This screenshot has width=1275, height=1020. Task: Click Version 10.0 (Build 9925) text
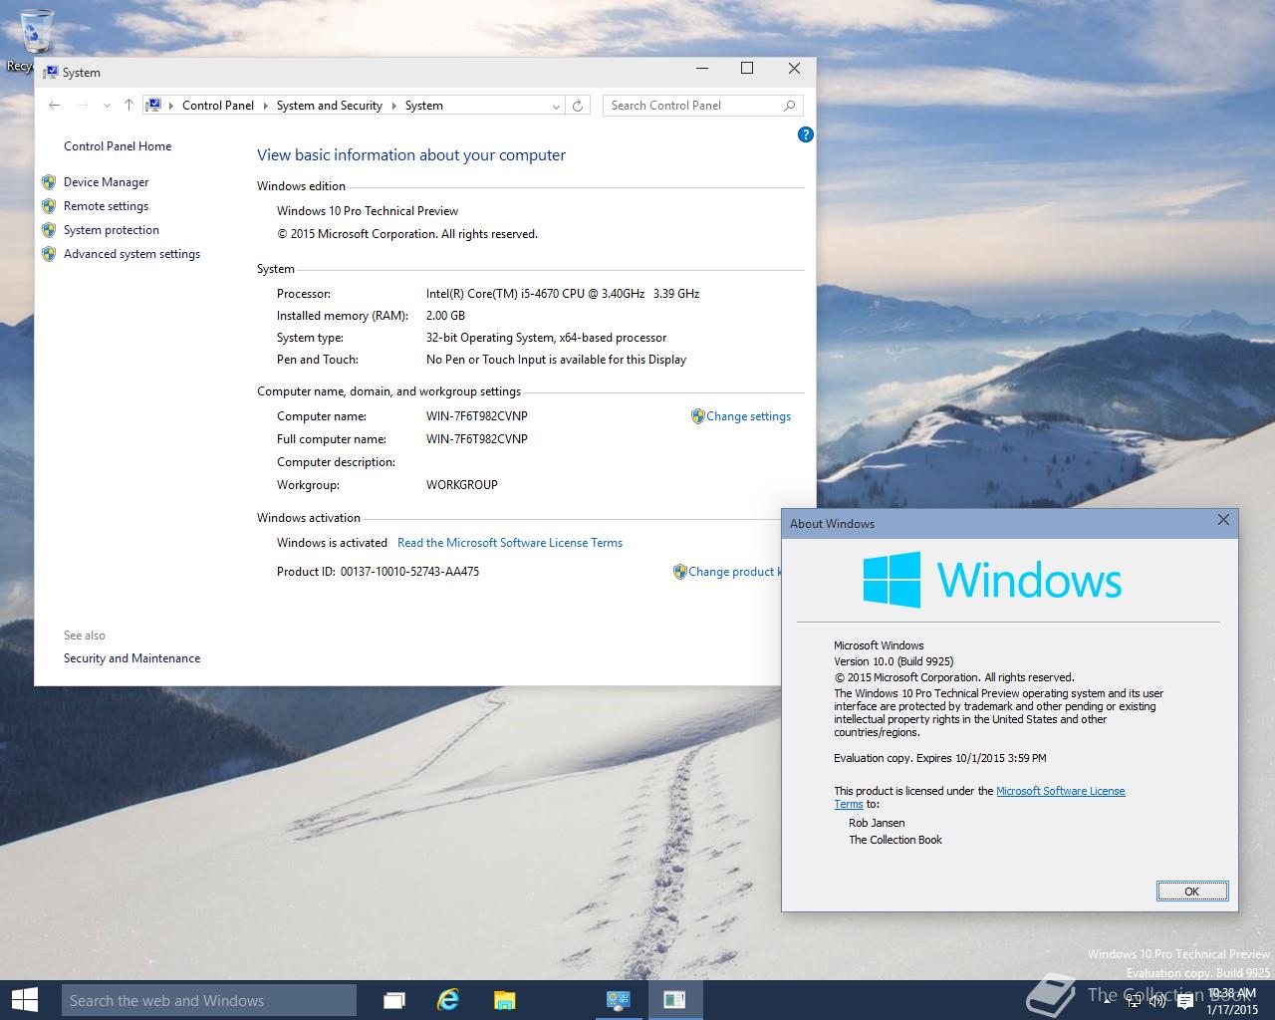[x=893, y=661]
